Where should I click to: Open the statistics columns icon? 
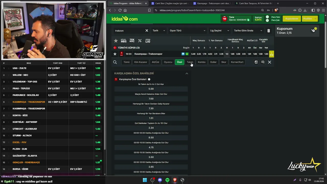click(256, 62)
